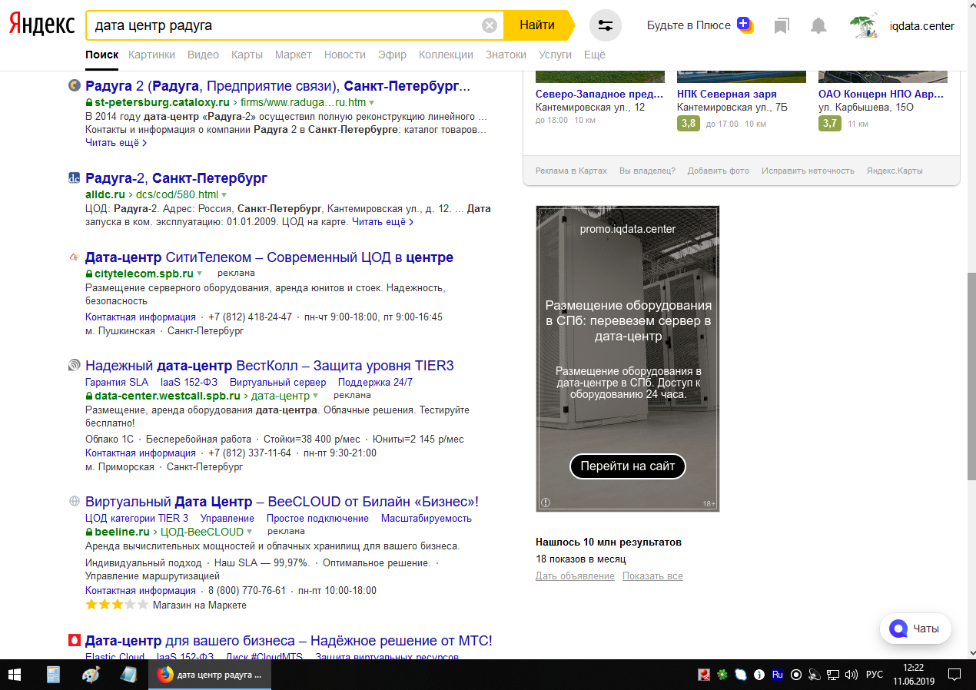Open the 'Ещё' search categories menu
Viewport: 976px width, 690px height.
595,55
